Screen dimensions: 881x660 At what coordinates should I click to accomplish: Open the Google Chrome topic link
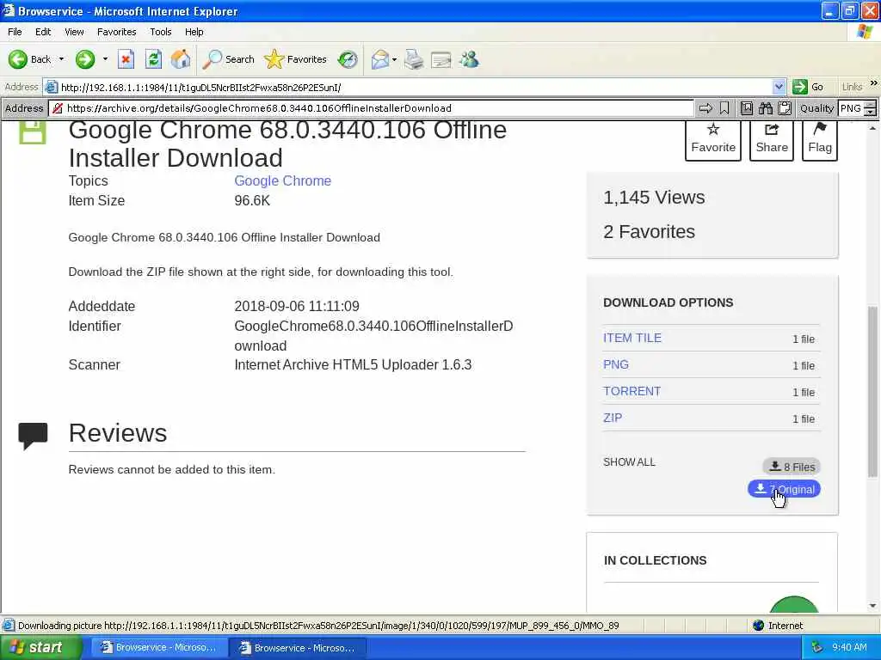pyautogui.click(x=282, y=180)
